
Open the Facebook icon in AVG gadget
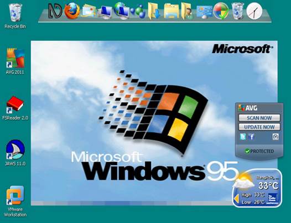(x=252, y=137)
